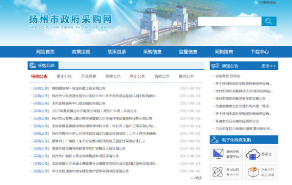Open 采购指南 in the navigation bar
The width and height of the screenshot is (292, 185).
(x=224, y=52)
